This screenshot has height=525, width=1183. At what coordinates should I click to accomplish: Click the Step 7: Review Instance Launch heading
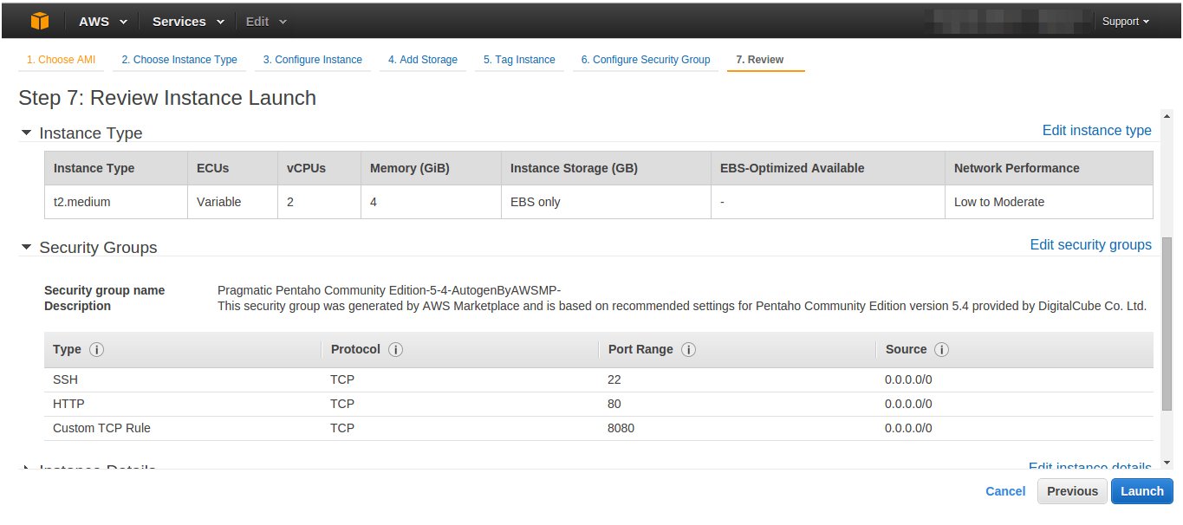point(167,98)
